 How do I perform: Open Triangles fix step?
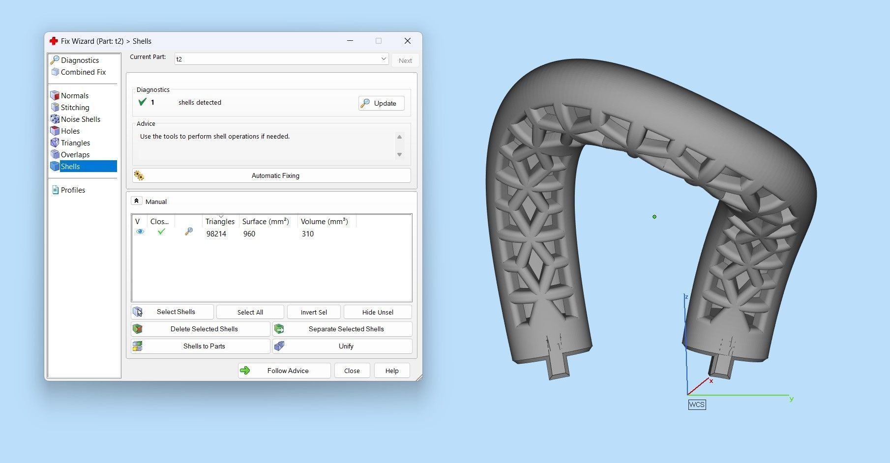coord(75,143)
